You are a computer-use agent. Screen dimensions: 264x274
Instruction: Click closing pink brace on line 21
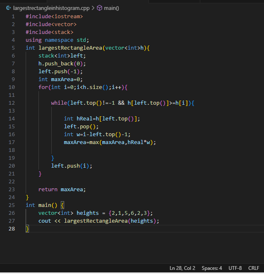coord(40,174)
